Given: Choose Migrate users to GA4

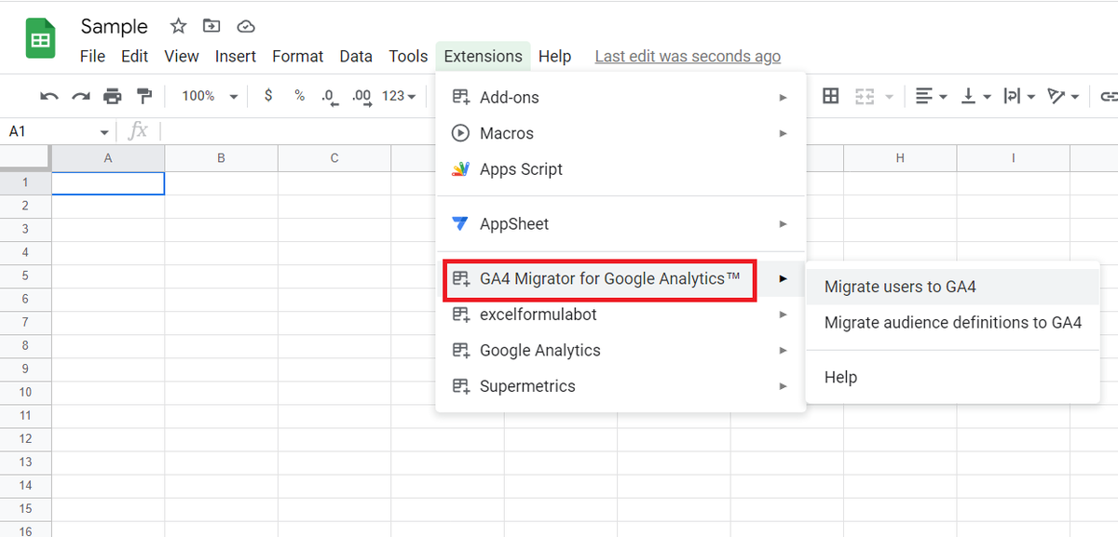Looking at the screenshot, I should click(952, 287).
